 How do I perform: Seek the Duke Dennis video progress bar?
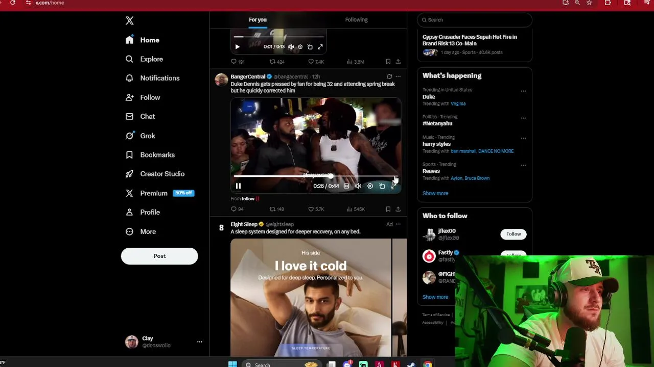(x=315, y=176)
